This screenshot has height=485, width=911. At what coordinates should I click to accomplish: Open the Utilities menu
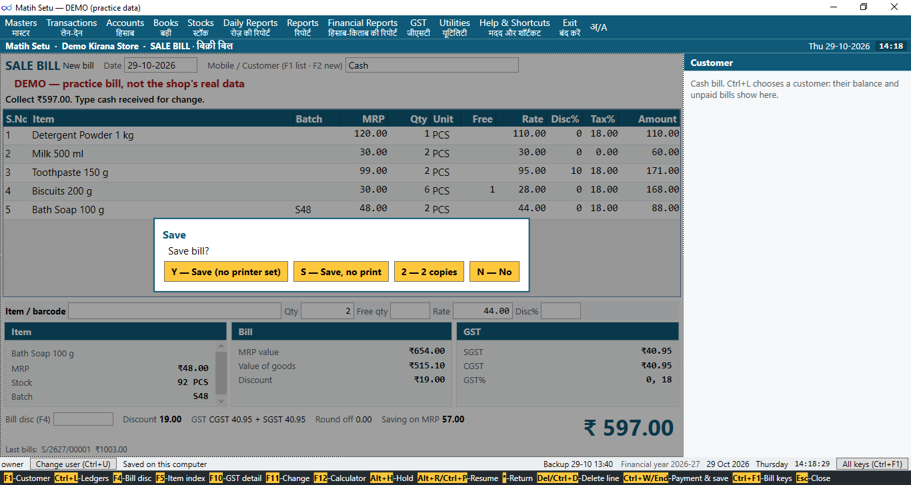click(455, 27)
